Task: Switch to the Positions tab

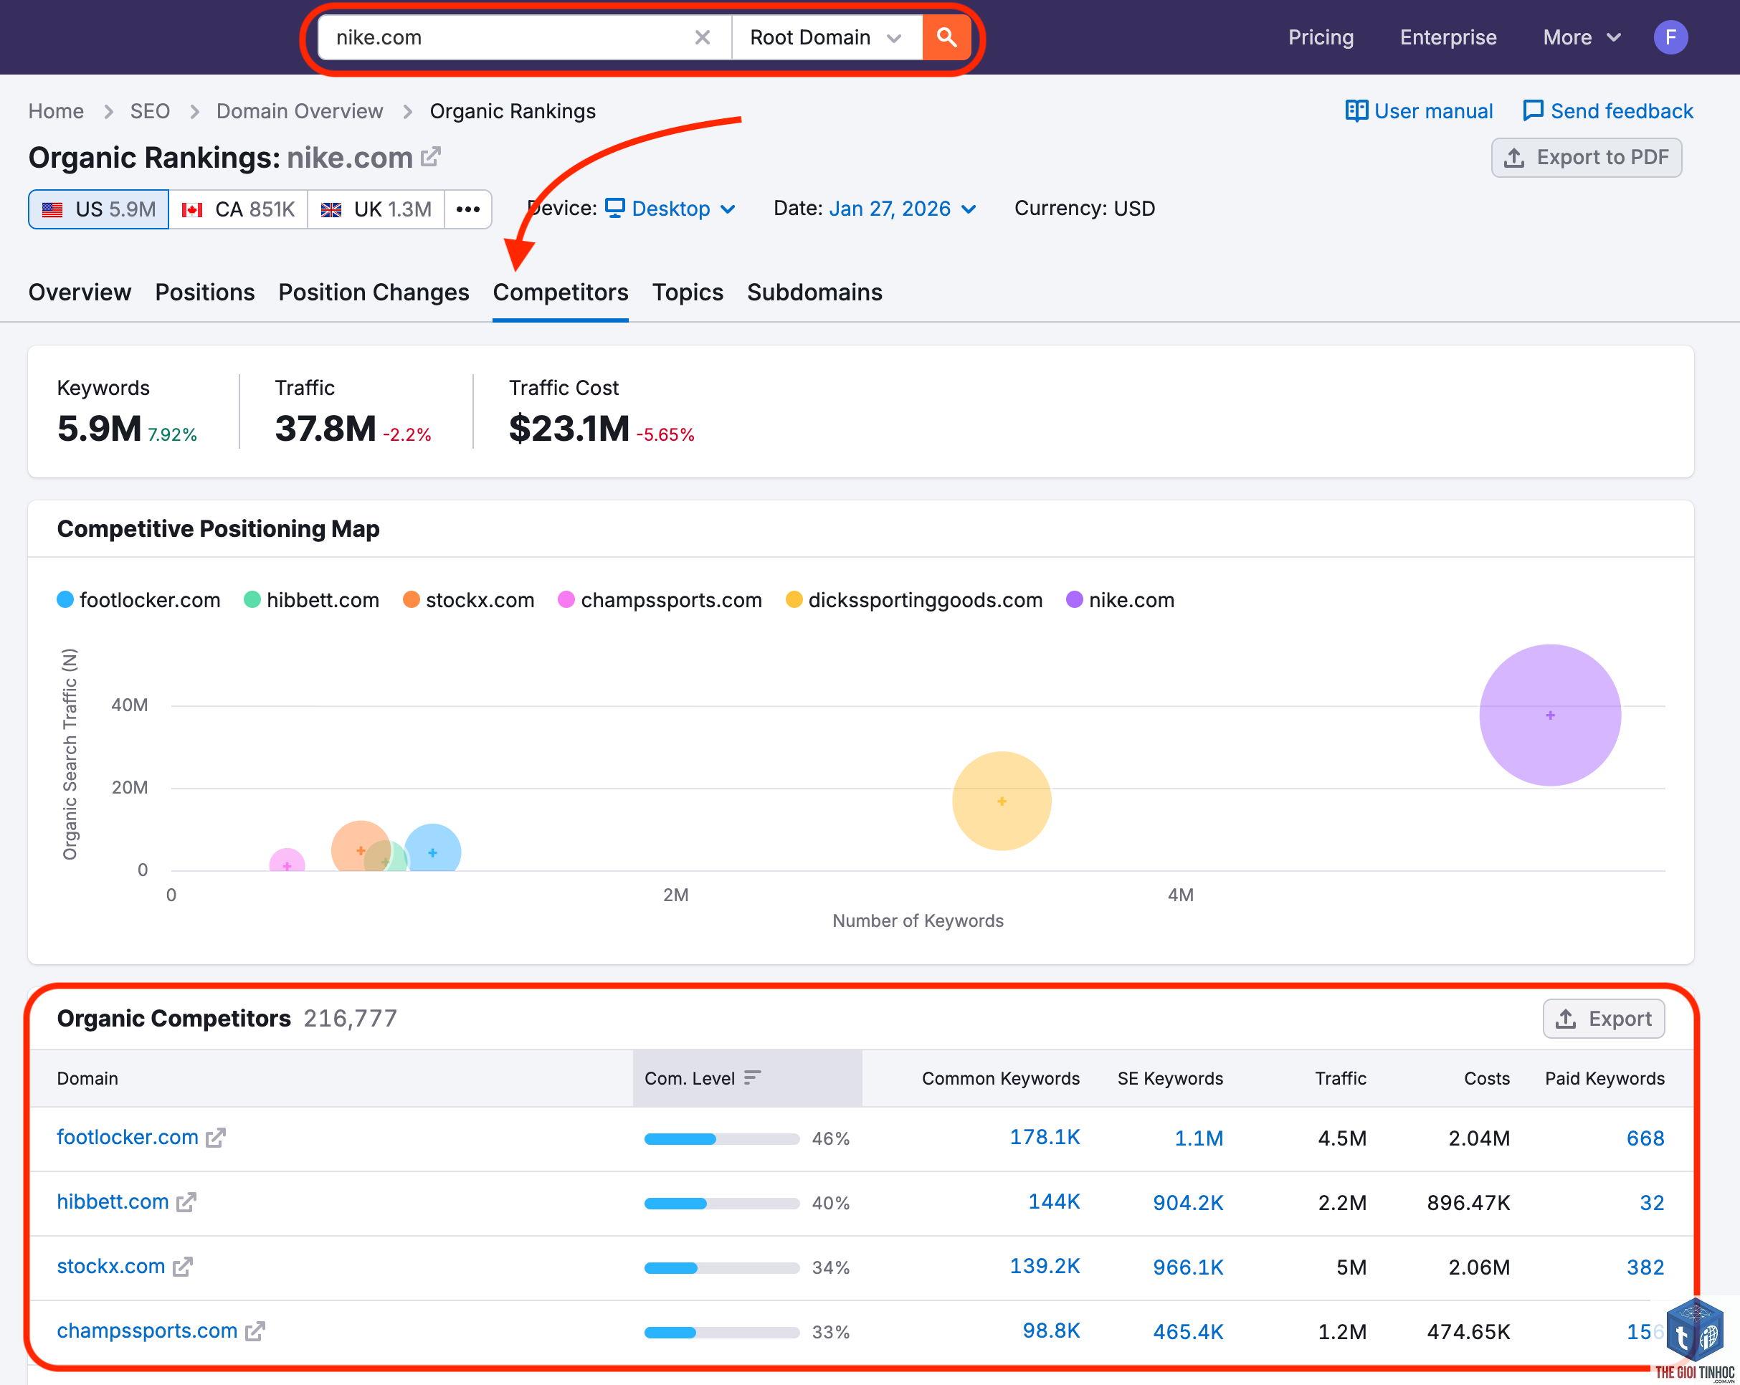Action: (x=204, y=292)
